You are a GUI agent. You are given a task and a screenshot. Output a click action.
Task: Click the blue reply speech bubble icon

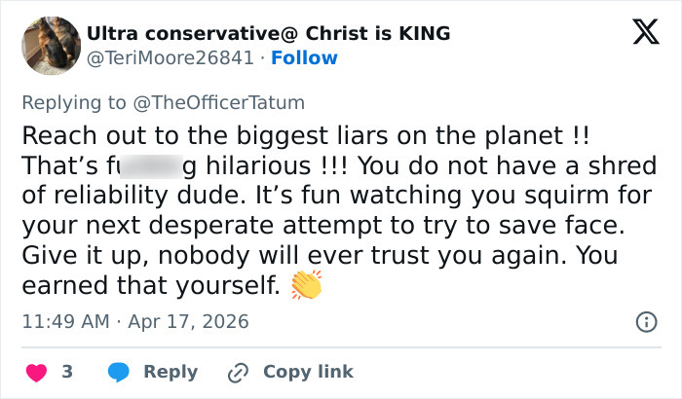point(119,372)
